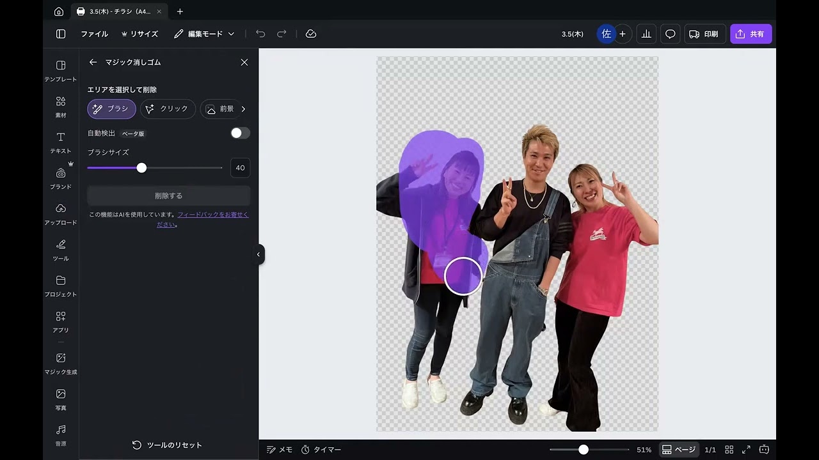Open テンプレート in sidebar

click(61, 70)
